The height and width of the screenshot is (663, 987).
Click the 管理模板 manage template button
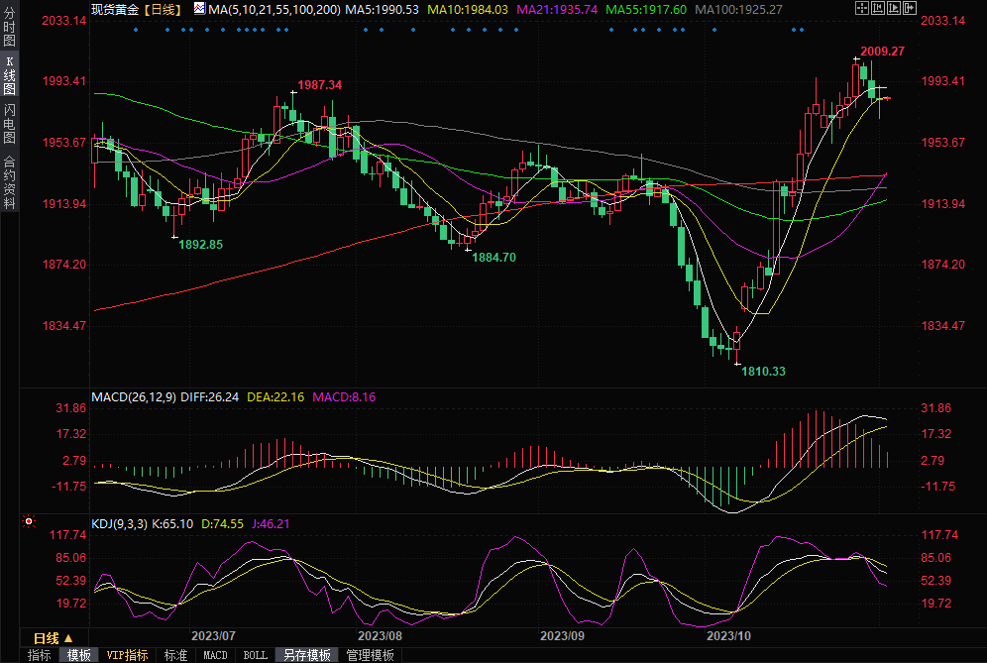coord(369,655)
